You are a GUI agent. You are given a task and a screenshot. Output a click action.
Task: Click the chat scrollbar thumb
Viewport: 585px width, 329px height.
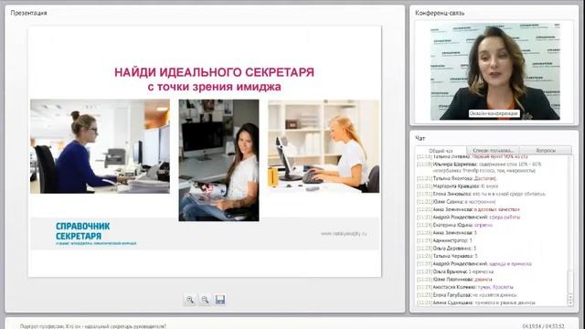pos(569,282)
